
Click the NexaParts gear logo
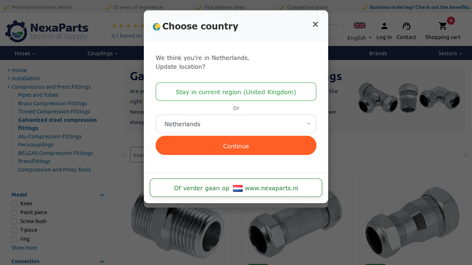pyautogui.click(x=16, y=31)
